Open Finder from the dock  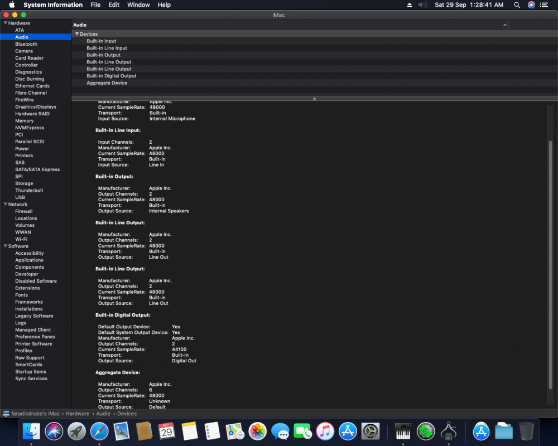[31, 432]
